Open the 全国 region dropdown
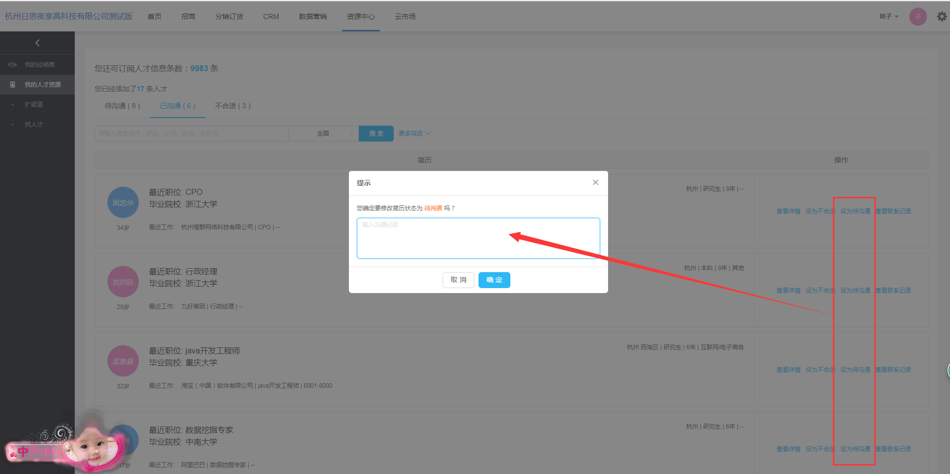 click(324, 134)
